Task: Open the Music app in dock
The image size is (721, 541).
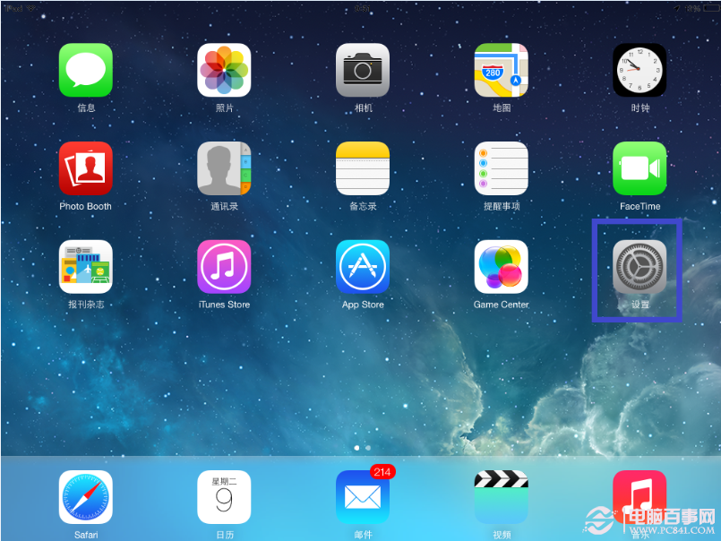Action: coord(639,497)
